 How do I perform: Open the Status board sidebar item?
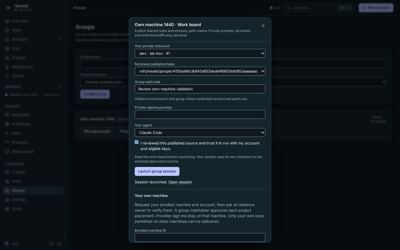click(x=33, y=152)
